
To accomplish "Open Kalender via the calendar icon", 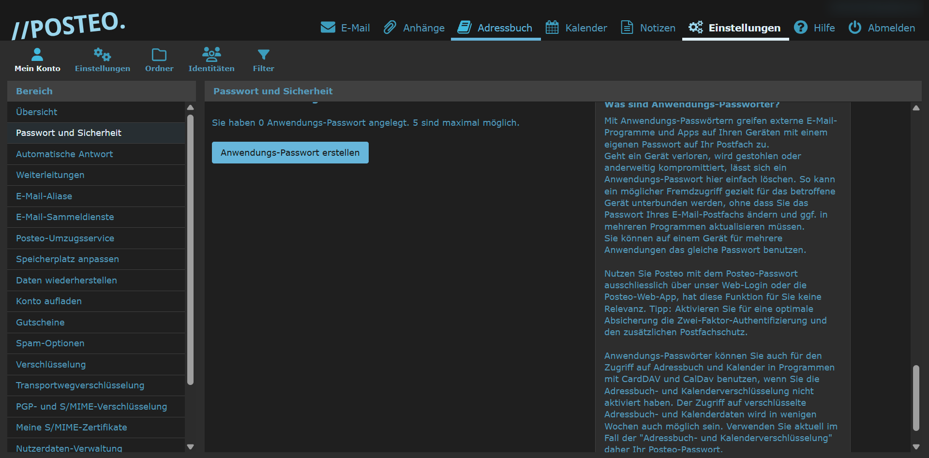I will pos(552,28).
